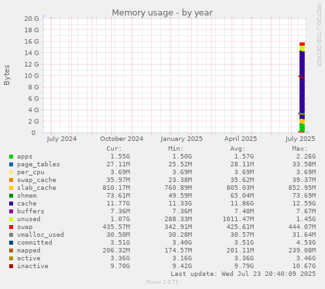Viewport: 325px width, 289px height.
Task: Click the indigo cache legend swatch
Action: coord(11,204)
